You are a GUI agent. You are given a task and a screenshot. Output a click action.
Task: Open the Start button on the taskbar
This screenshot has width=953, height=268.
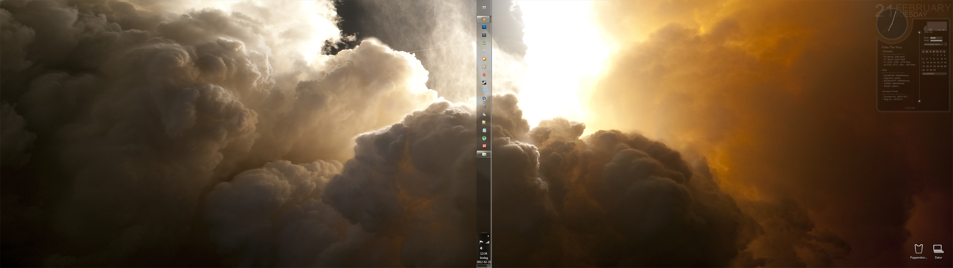[484, 7]
